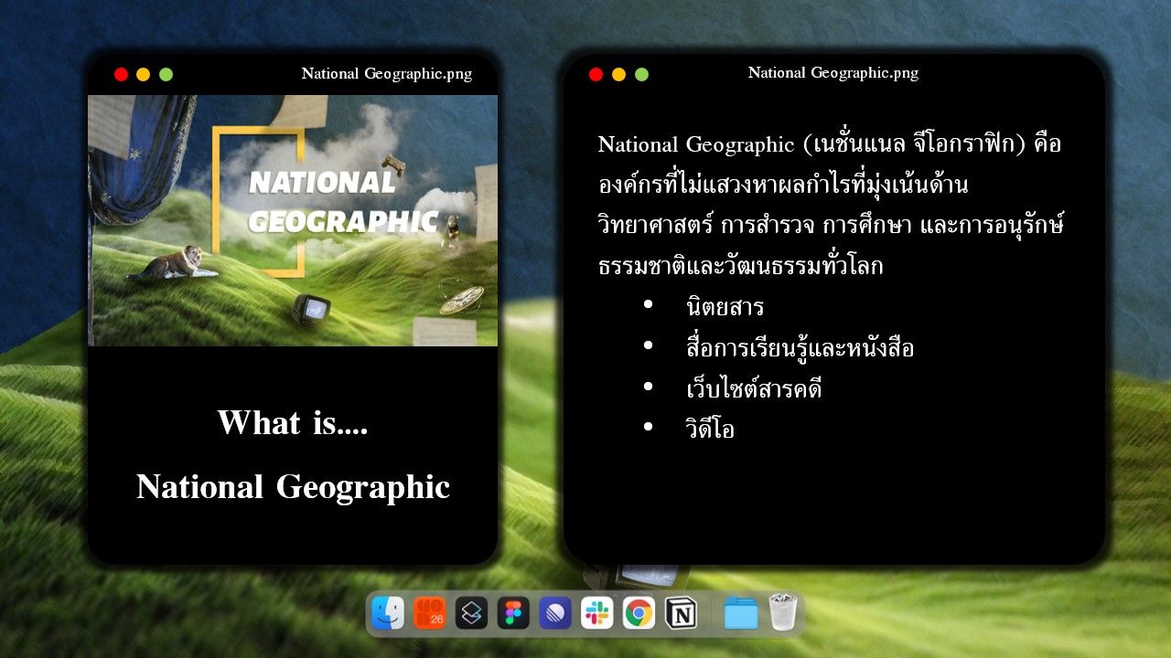The width and height of the screenshot is (1171, 658).
Task: Click the "What is...." heading text
Action: point(293,423)
